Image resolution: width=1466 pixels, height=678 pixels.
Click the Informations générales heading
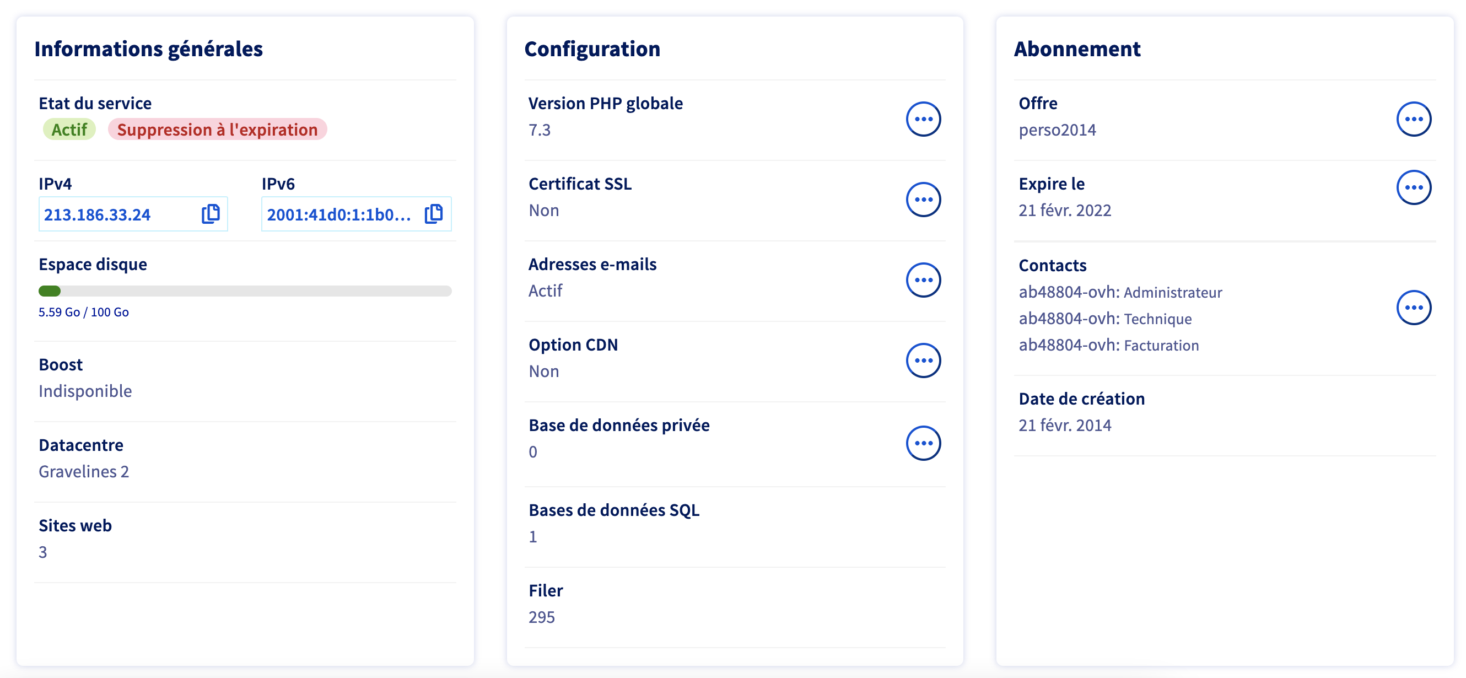(x=148, y=49)
